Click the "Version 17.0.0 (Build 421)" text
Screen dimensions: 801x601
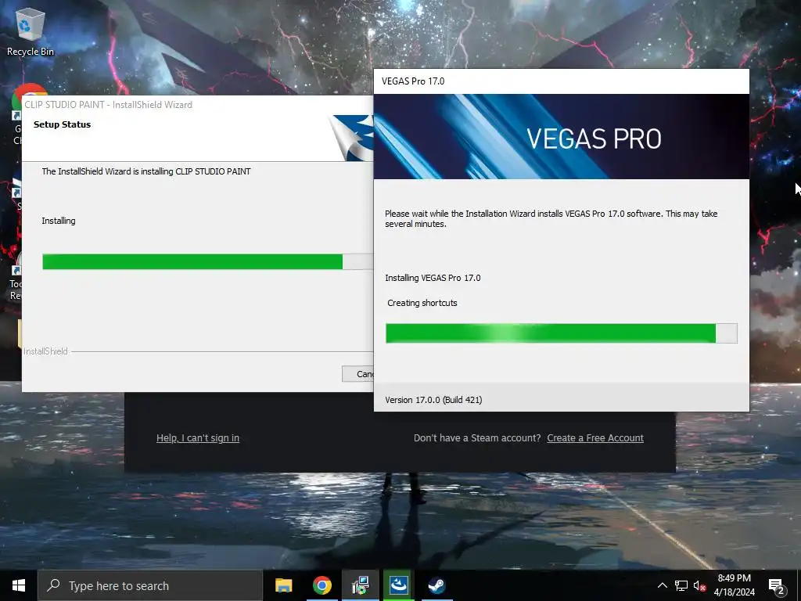click(433, 400)
